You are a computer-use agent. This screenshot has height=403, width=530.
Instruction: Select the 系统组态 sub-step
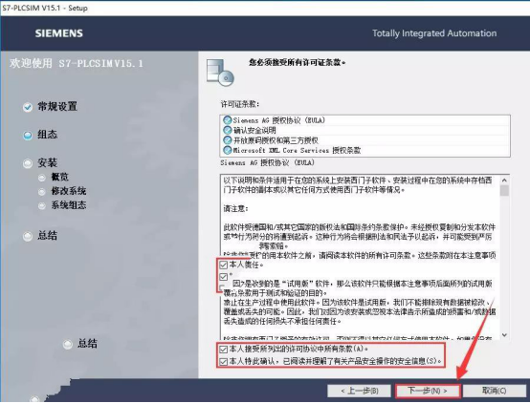click(69, 205)
